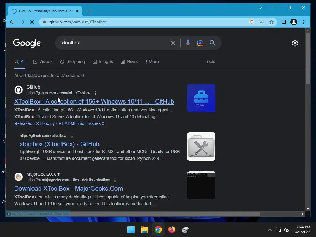The image size is (316, 237).
Task: Select the All results tab
Action: tap(20, 62)
